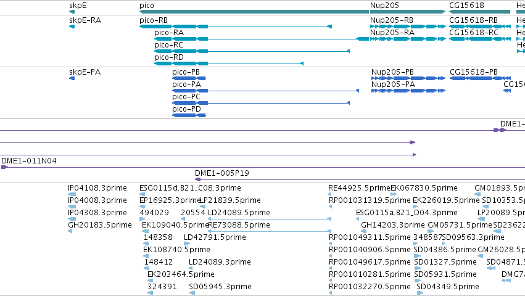The width and height of the screenshot is (525, 296).
Task: Select the SD04386.5prime EST entry
Action: [445, 250]
